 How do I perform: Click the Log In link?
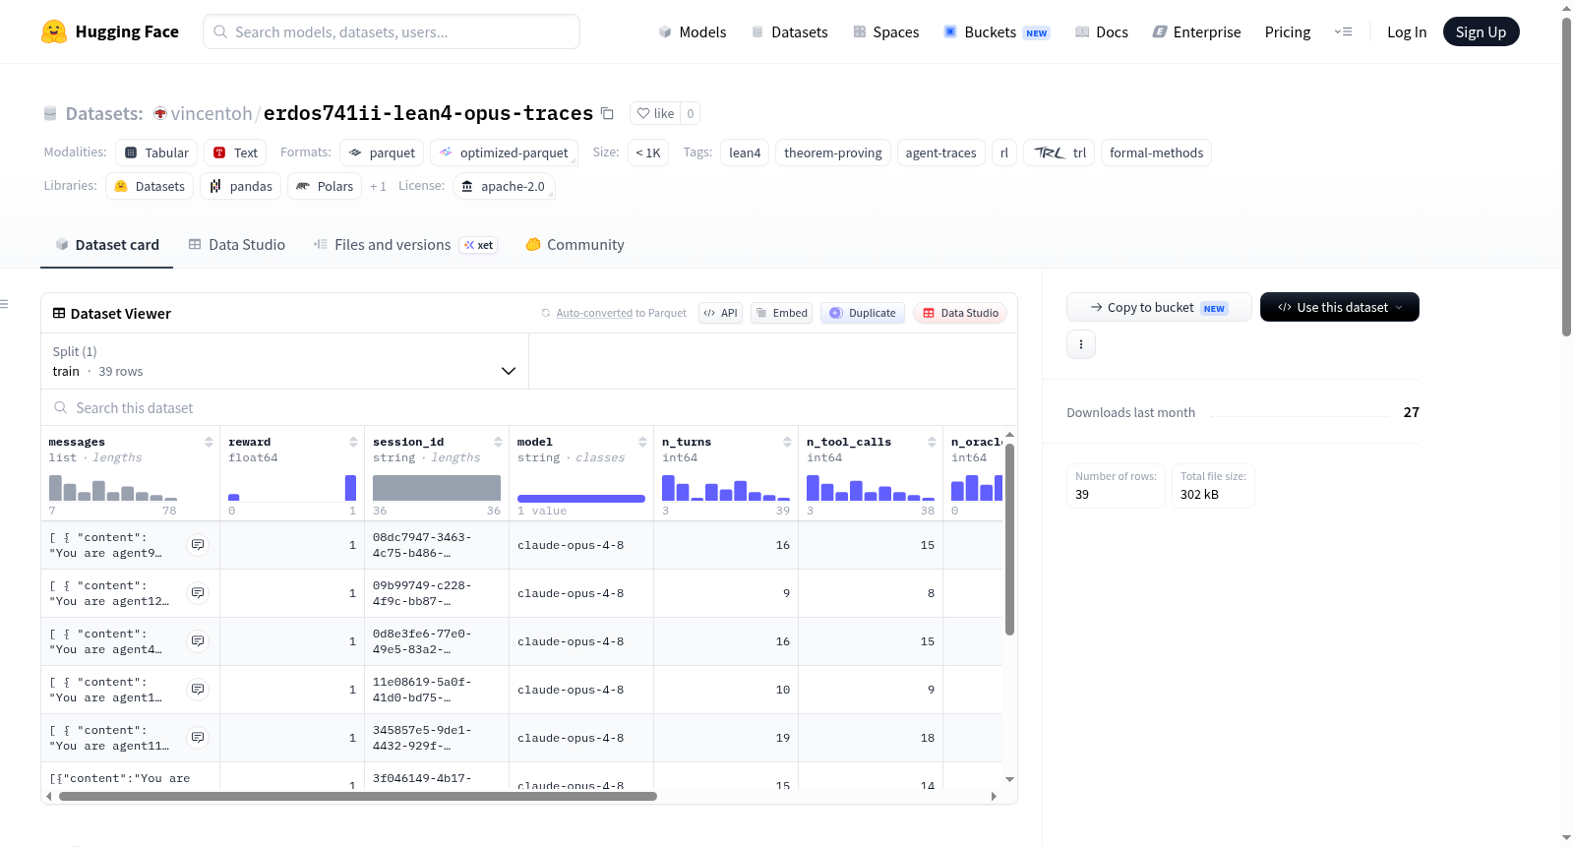[1407, 31]
